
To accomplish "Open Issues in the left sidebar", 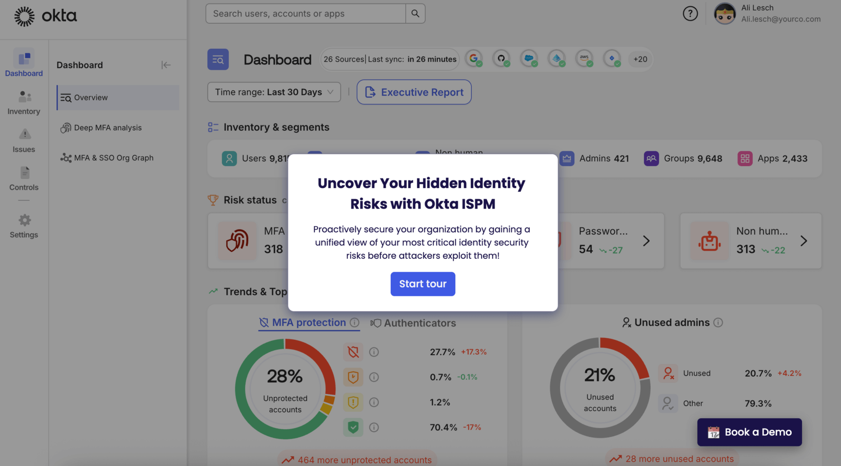I will click(24, 140).
